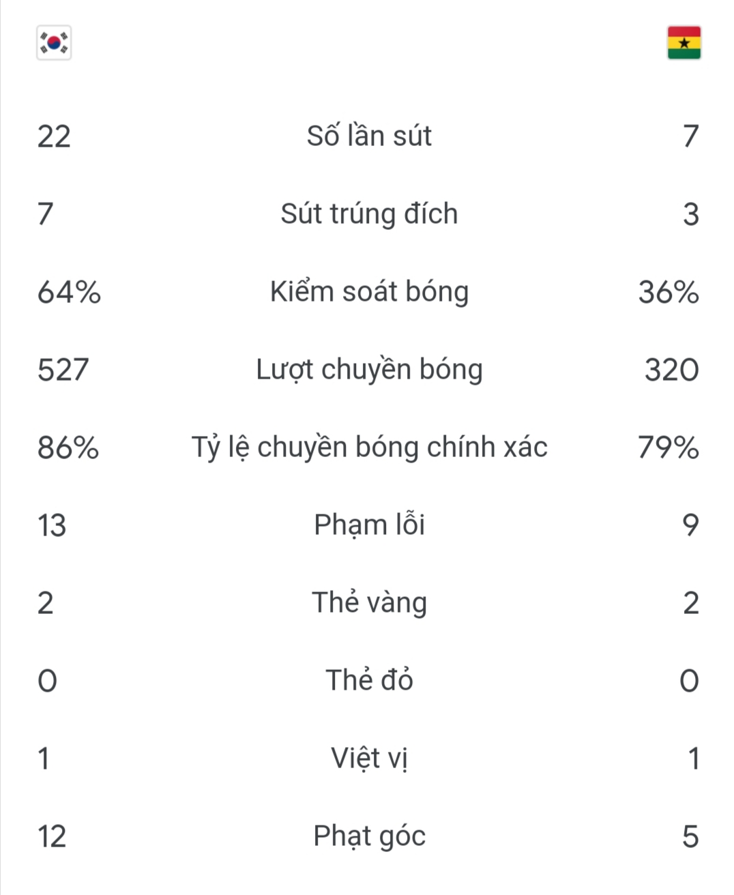Tap the "Việt vị" stat label
Screen dimensions: 734x895
(x=369, y=758)
